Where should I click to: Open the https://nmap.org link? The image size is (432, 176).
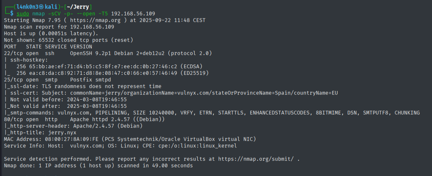tap(99, 20)
